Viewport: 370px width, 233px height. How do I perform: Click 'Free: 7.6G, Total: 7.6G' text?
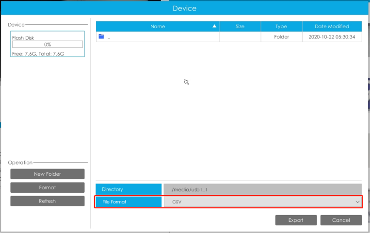coord(38,54)
